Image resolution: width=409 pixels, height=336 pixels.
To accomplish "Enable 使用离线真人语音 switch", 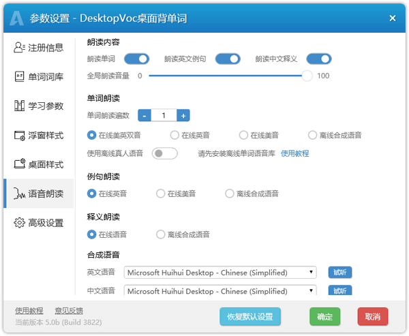I will 164,153.
